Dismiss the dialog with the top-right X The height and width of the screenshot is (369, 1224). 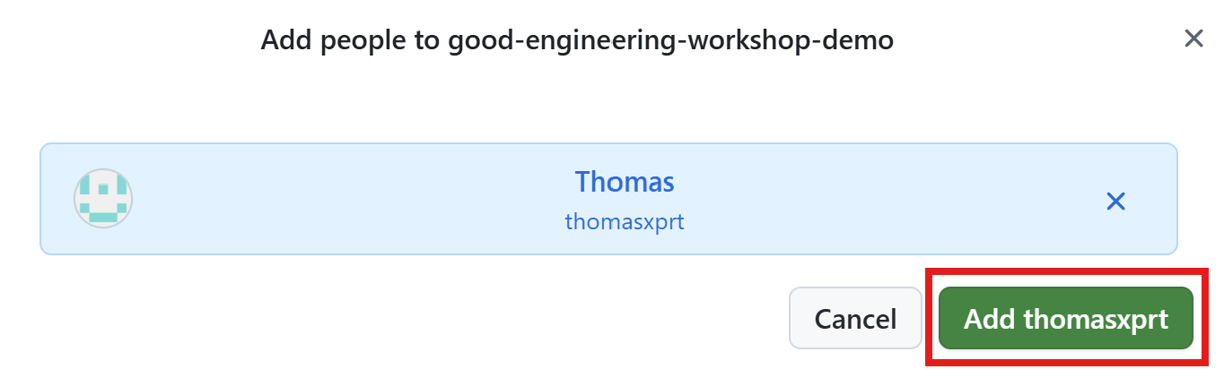(1193, 39)
